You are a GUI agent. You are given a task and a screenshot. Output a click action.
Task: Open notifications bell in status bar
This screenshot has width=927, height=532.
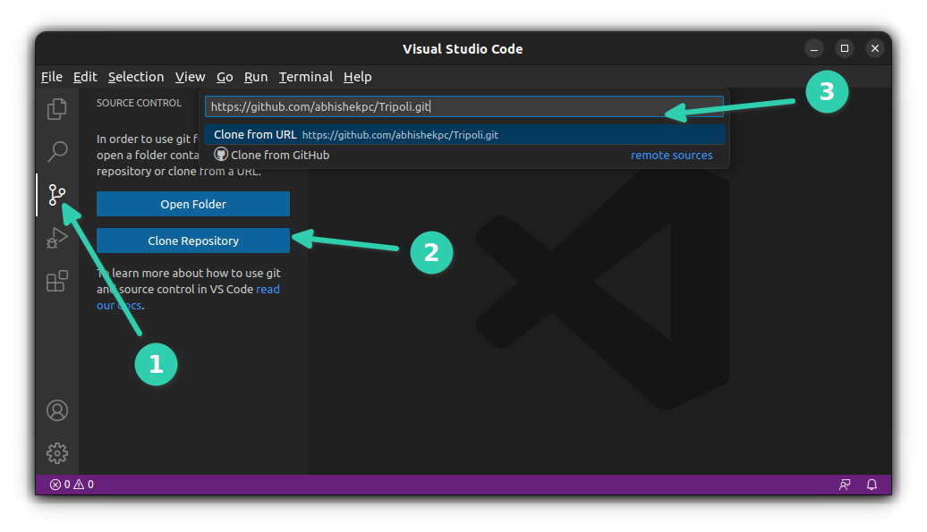click(871, 484)
